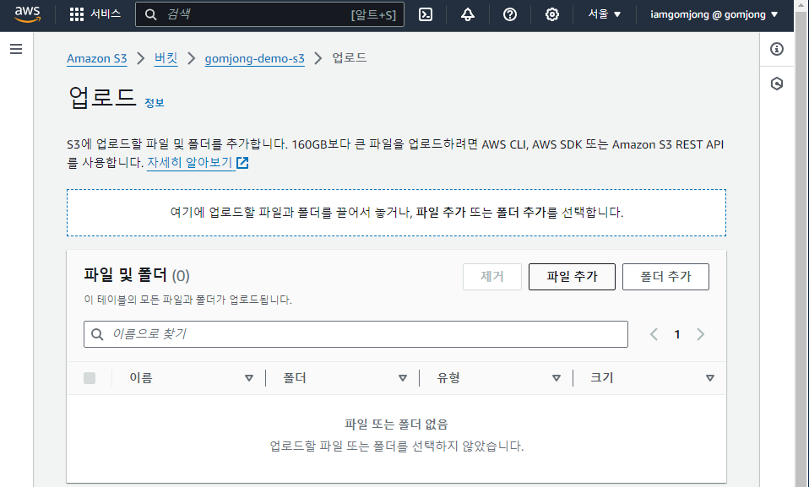Image resolution: width=809 pixels, height=487 pixels.
Task: Open the 서비스 menu label
Action: click(106, 14)
